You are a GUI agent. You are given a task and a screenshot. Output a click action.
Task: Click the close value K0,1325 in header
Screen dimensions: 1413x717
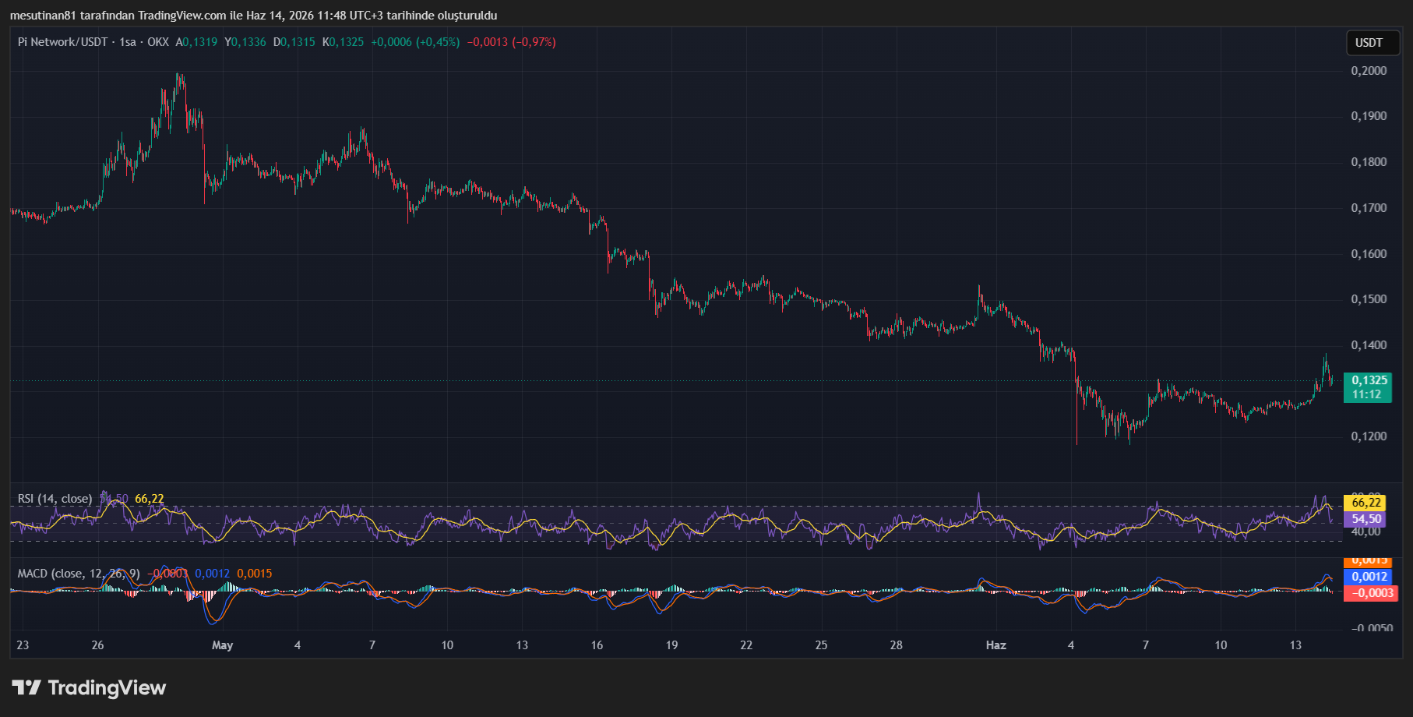(344, 42)
